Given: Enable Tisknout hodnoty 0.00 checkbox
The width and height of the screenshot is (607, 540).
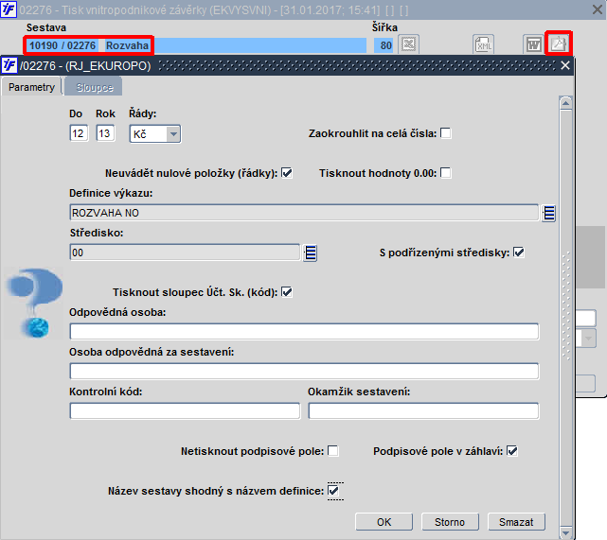Looking at the screenshot, I should [446, 173].
